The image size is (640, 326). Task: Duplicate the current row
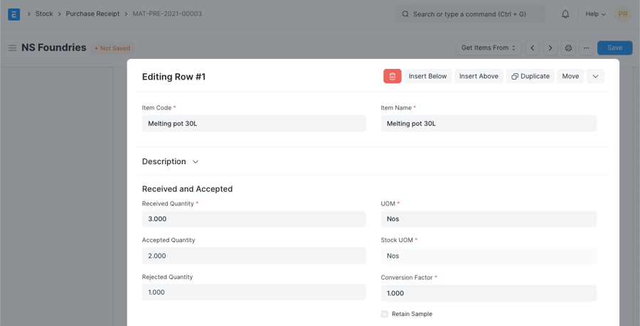[x=530, y=76]
